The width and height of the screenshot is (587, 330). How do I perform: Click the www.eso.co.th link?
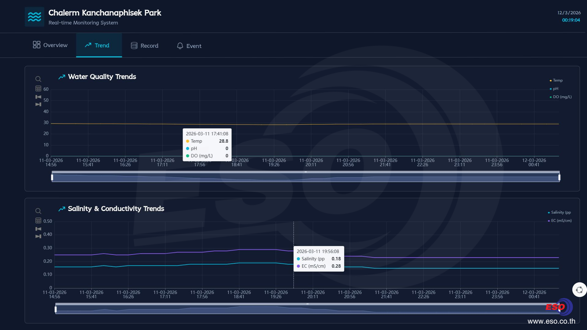(x=551, y=321)
